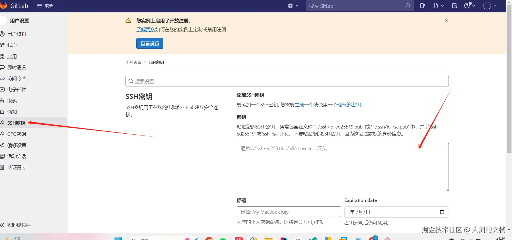
Task: Click the GitLab logo in header
Action: point(14,6)
